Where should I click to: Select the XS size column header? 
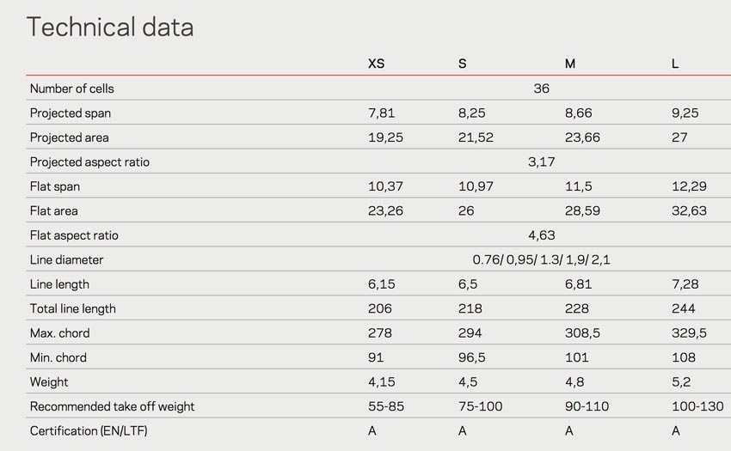(376, 64)
